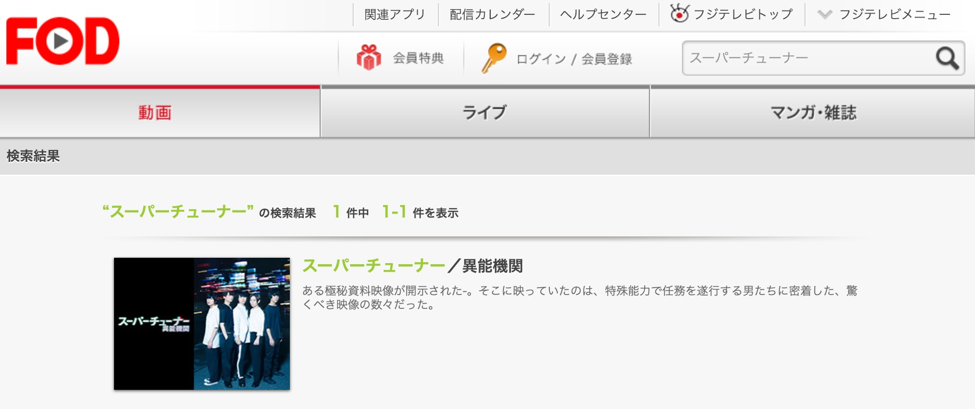Select ログイン / 会員登録
Image resolution: width=975 pixels, height=409 pixels.
tap(574, 59)
